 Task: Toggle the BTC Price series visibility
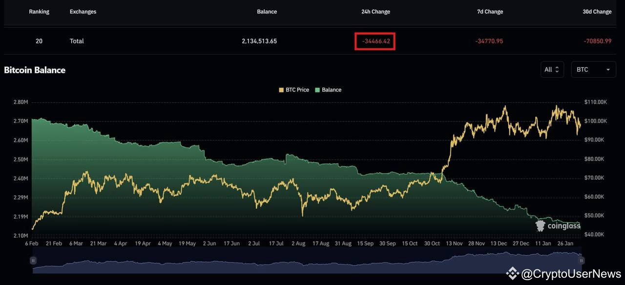point(294,90)
